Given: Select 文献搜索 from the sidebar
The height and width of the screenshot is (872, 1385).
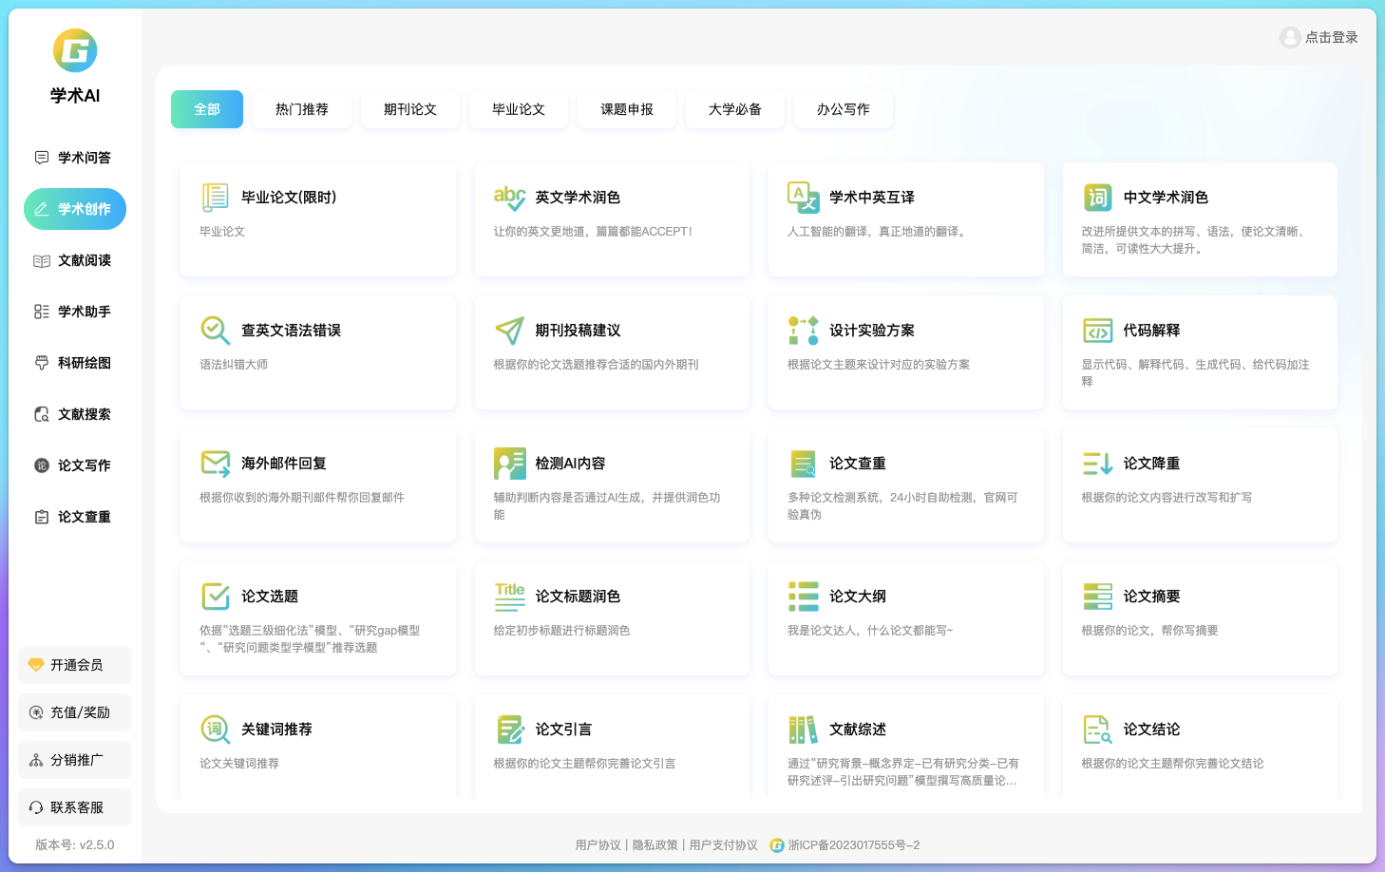Looking at the screenshot, I should pyautogui.click(x=74, y=413).
